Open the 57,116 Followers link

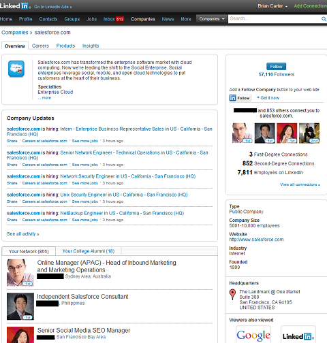click(277, 74)
